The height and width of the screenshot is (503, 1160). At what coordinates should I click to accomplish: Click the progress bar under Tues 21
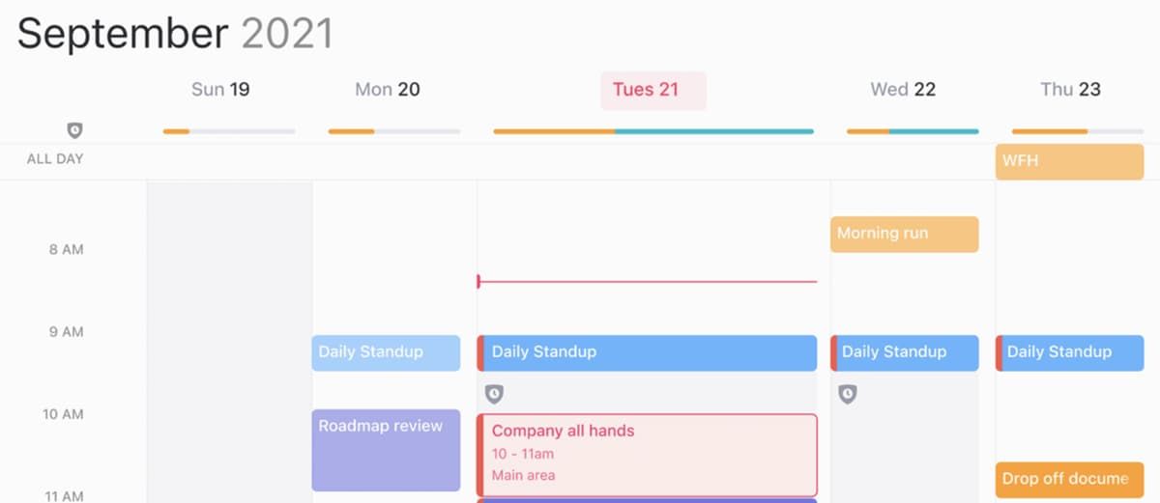(653, 131)
